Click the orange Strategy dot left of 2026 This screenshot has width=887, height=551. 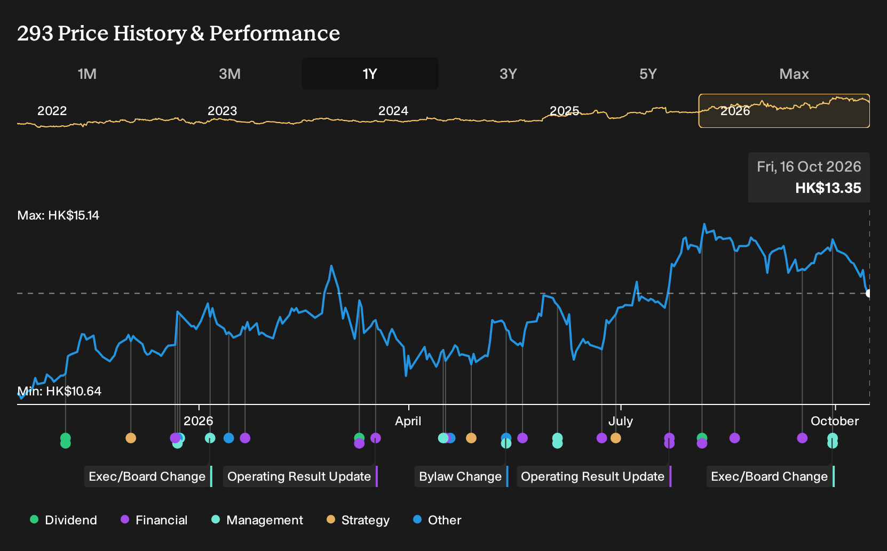coord(131,438)
